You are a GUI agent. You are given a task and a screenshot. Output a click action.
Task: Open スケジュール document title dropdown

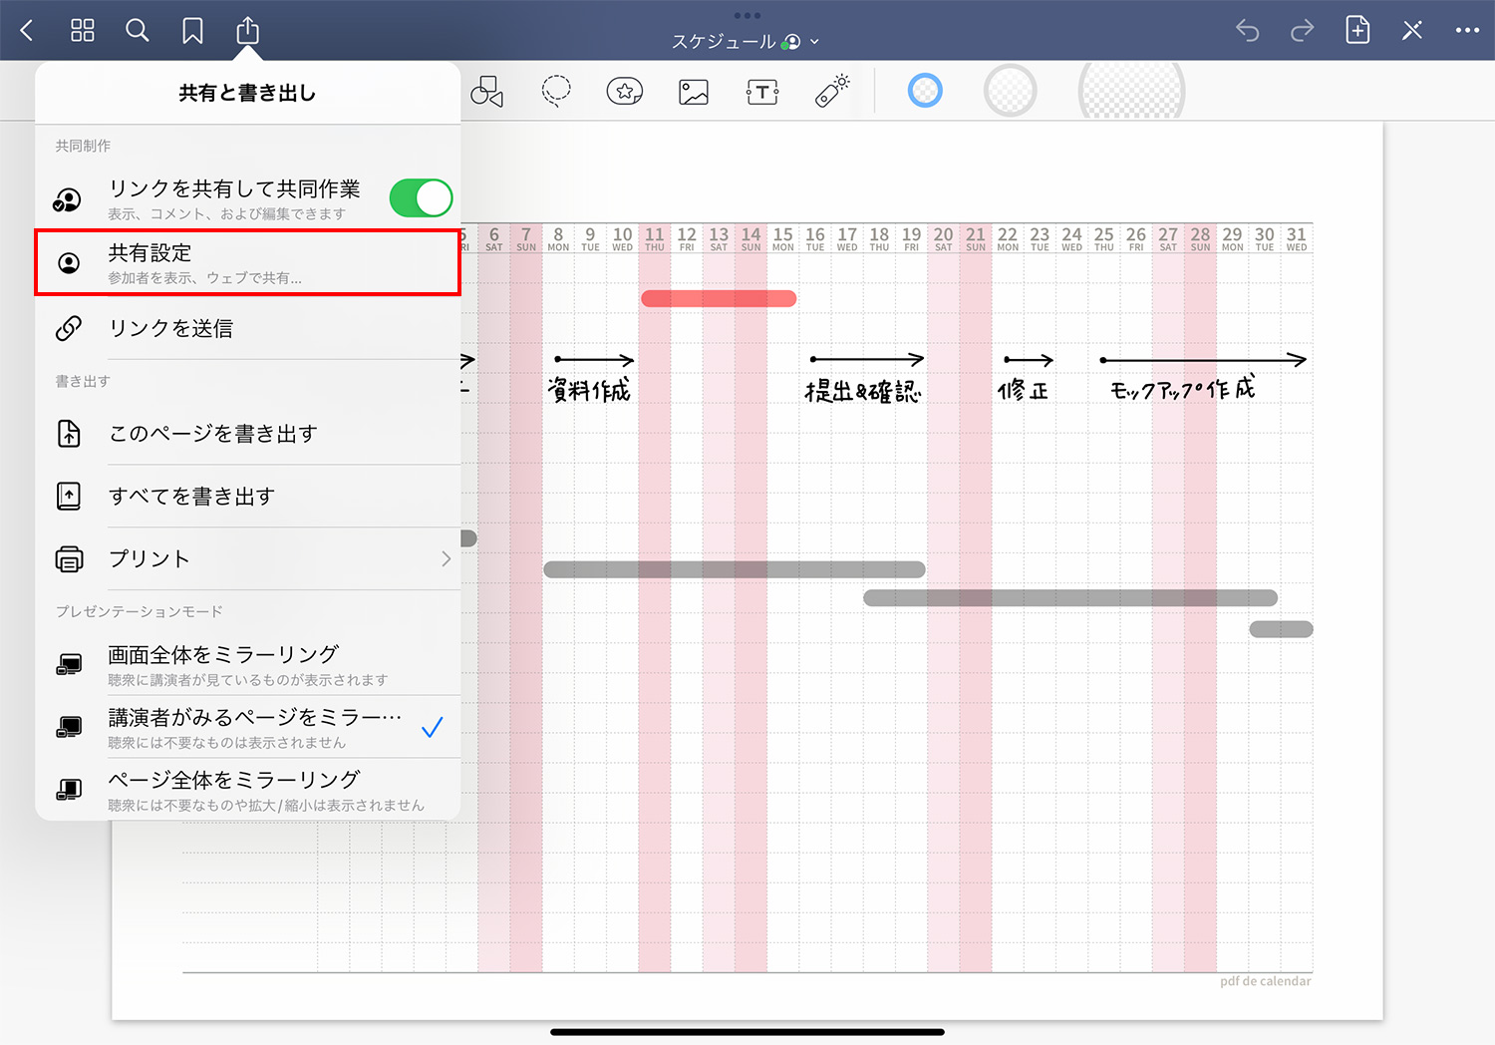pos(746,42)
